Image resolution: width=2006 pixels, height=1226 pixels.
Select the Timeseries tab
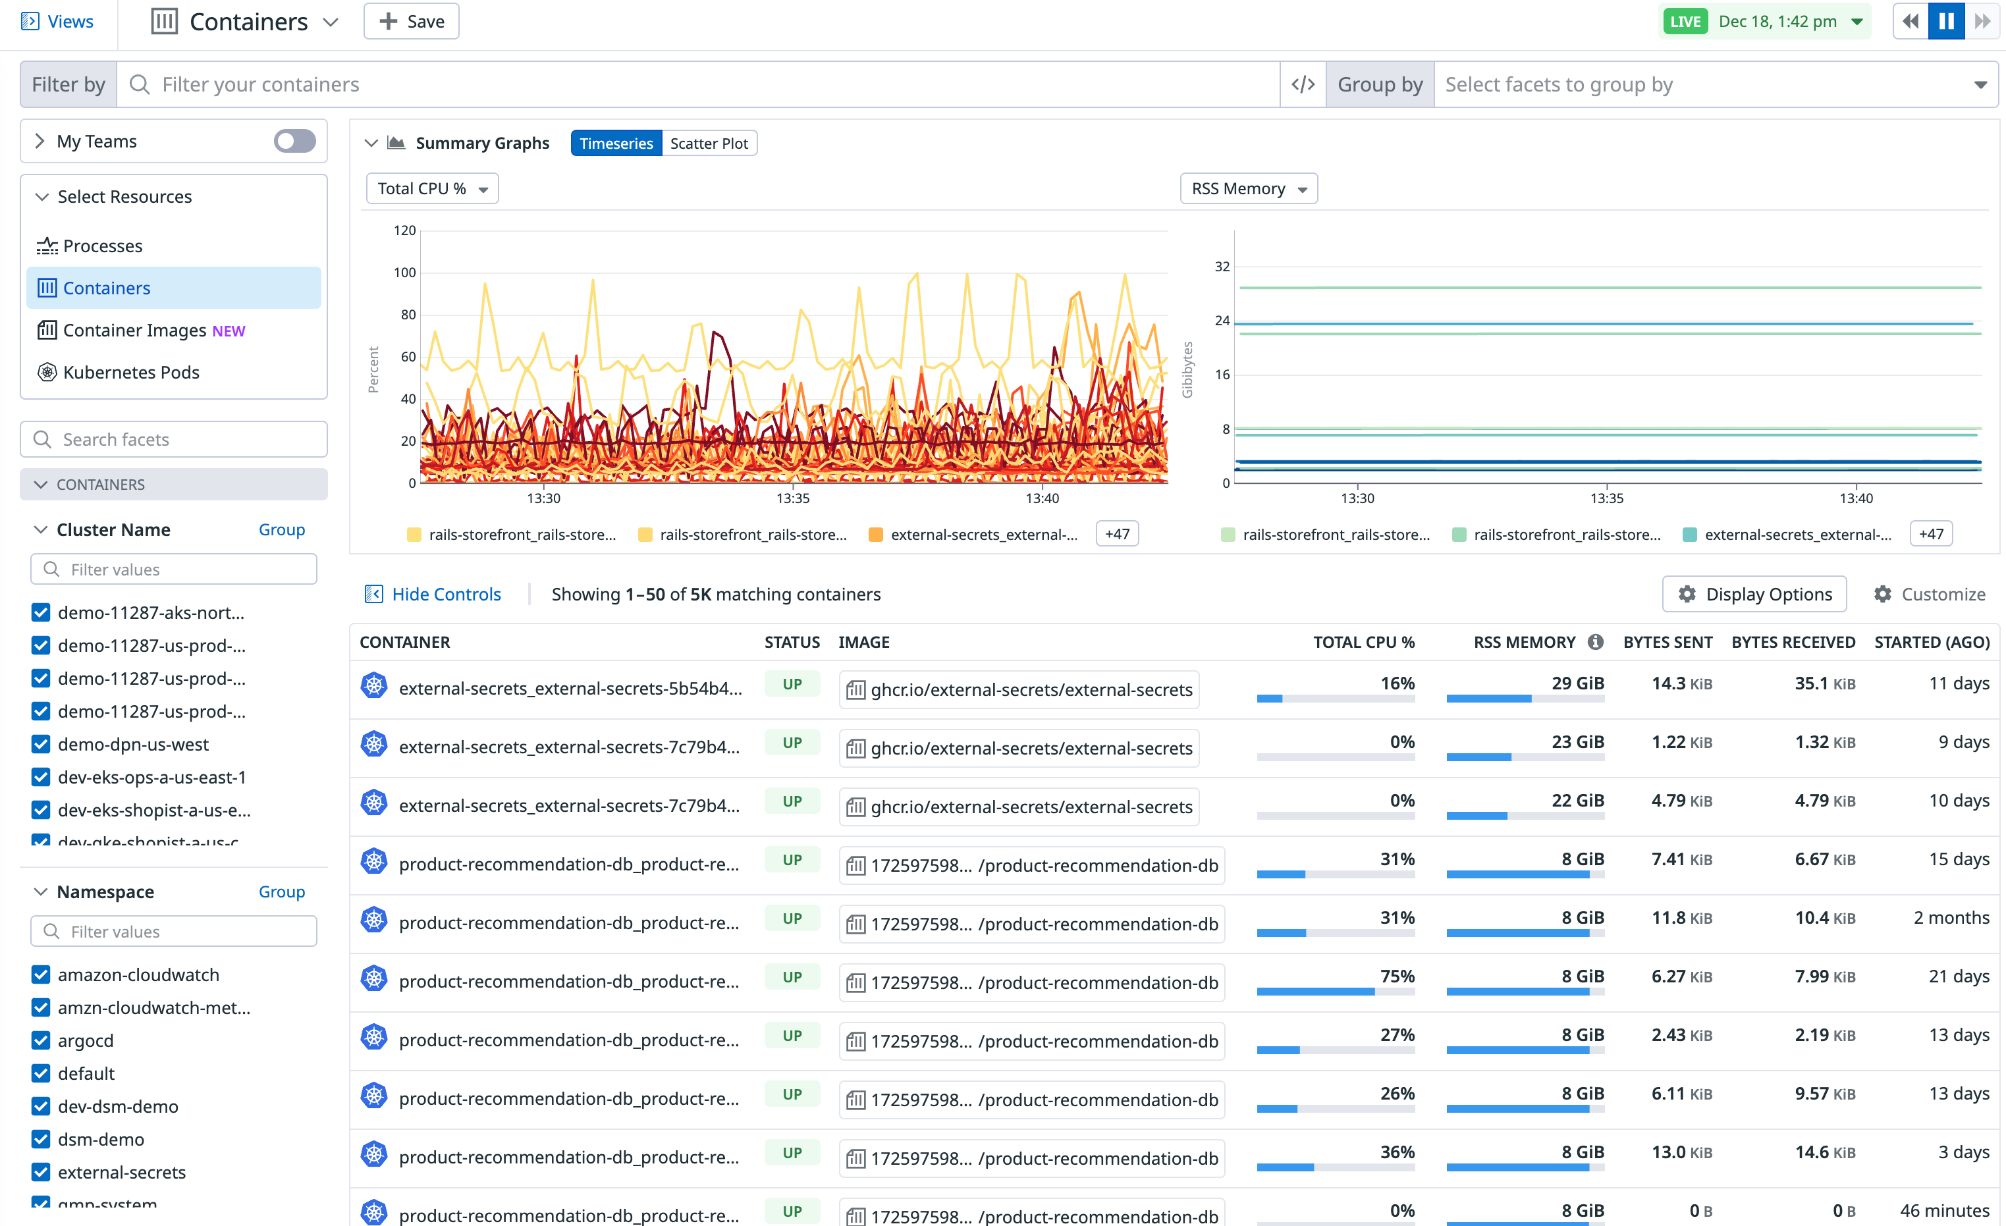pyautogui.click(x=616, y=144)
